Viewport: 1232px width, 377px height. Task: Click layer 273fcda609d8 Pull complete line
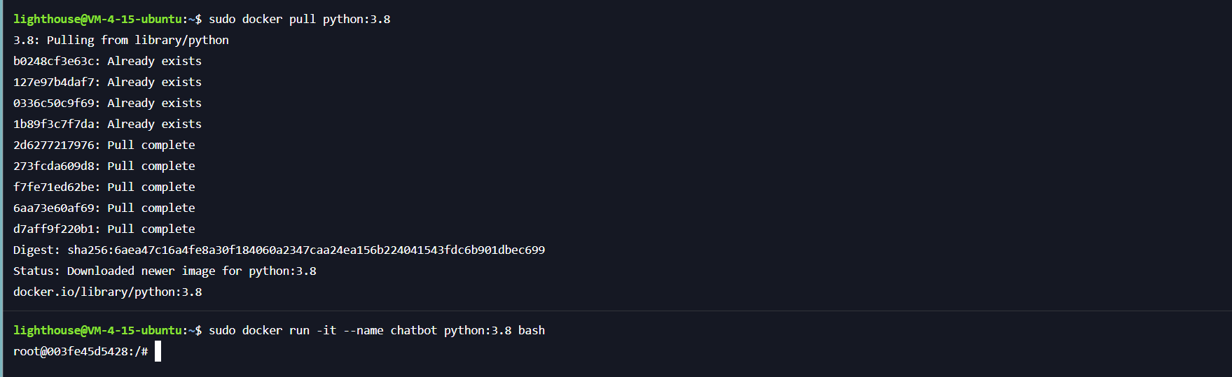tap(104, 166)
